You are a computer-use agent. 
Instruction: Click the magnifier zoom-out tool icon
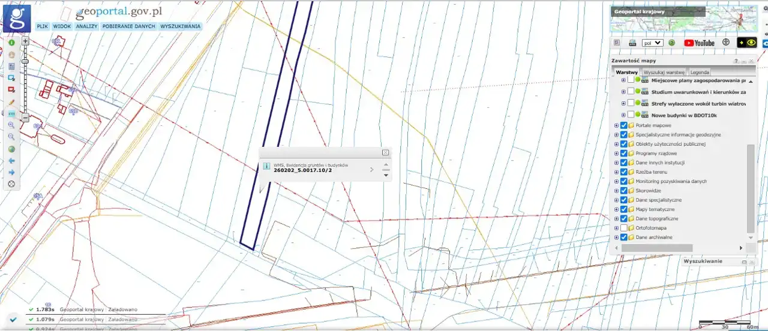coord(11,137)
